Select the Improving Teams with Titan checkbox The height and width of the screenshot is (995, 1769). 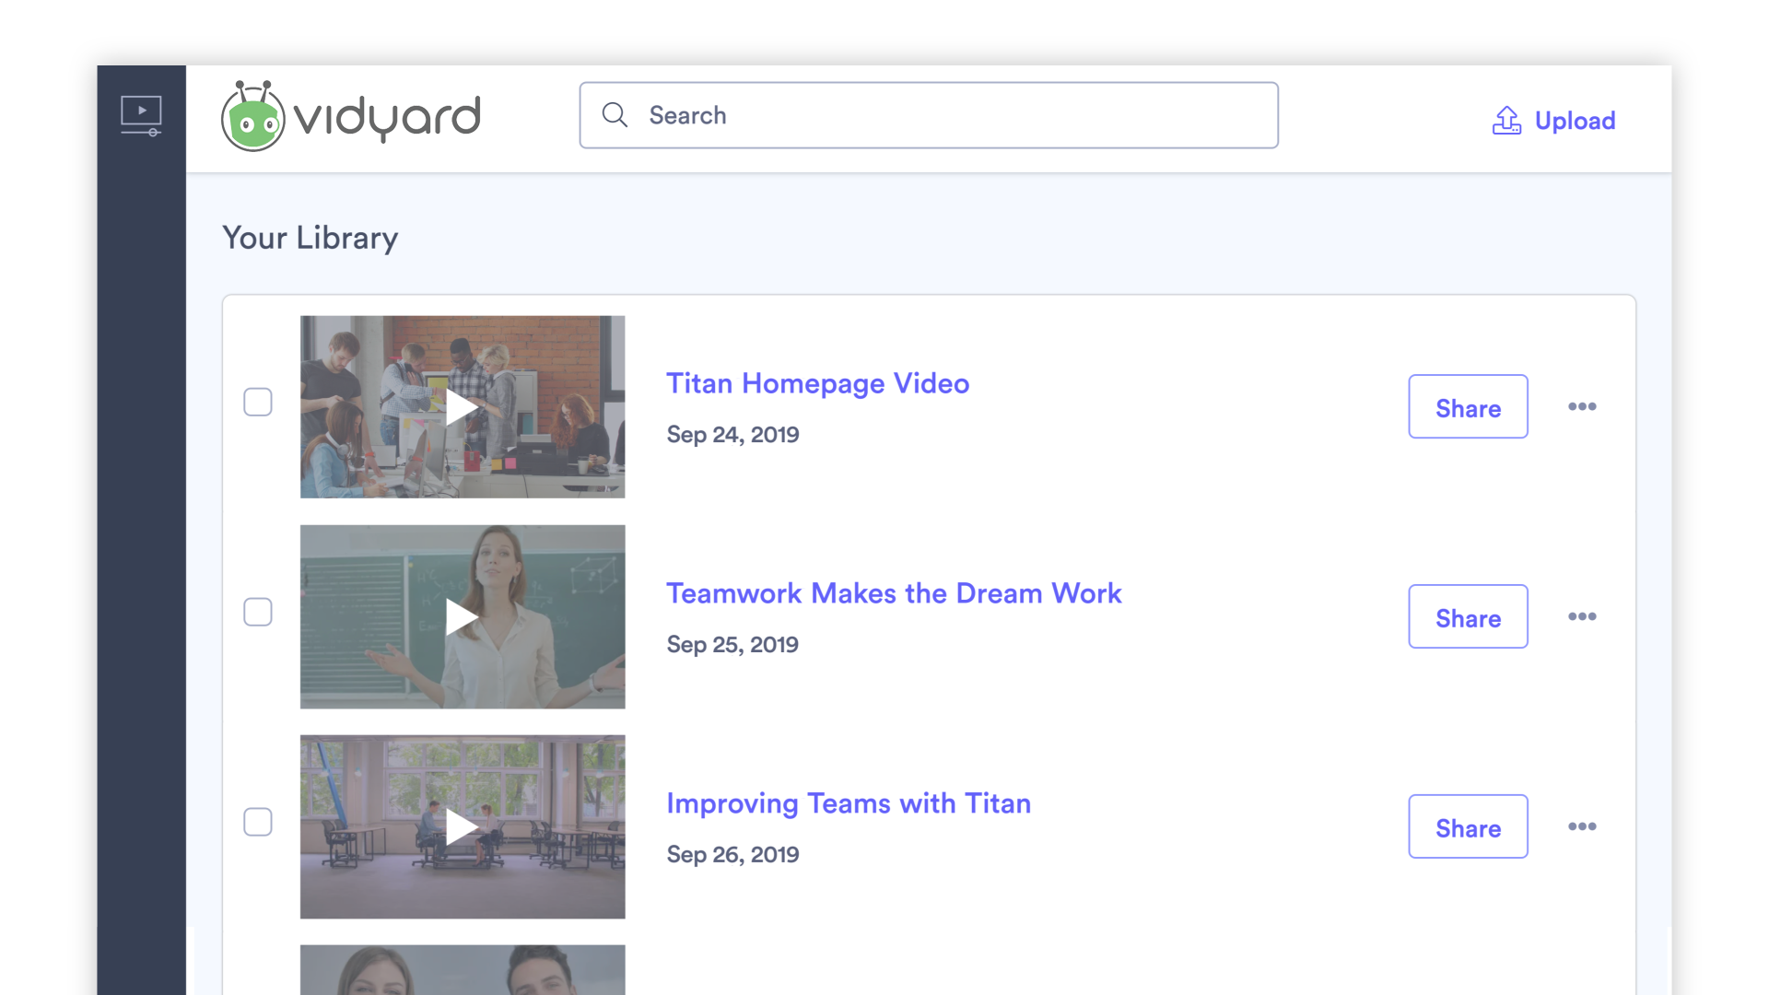pyautogui.click(x=258, y=822)
